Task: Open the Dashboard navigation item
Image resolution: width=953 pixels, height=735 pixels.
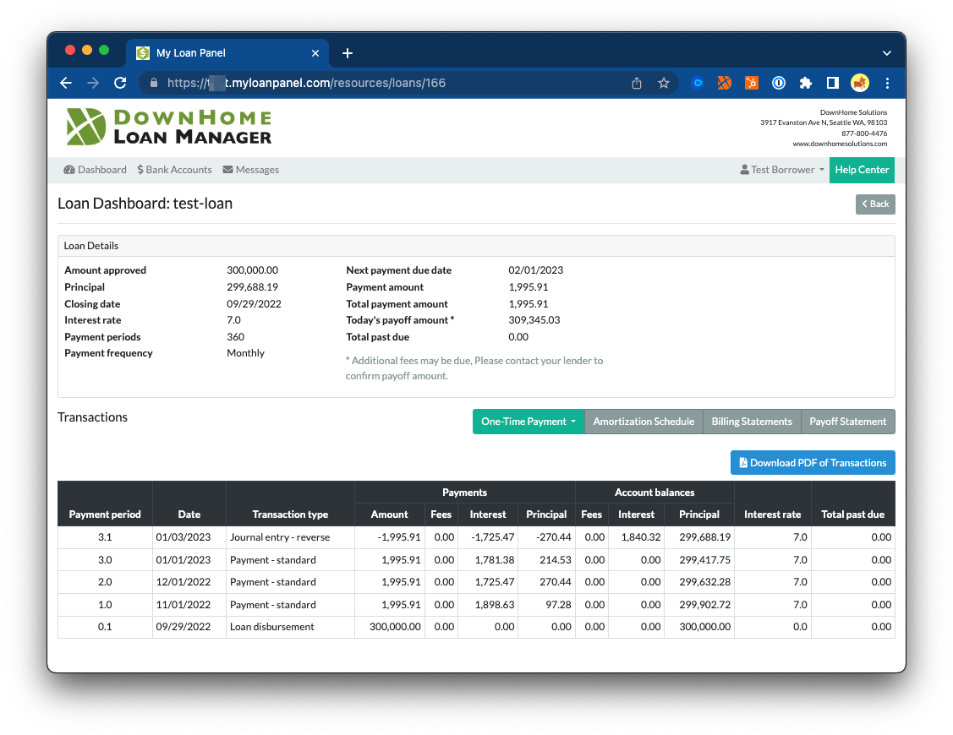Action: pos(95,170)
